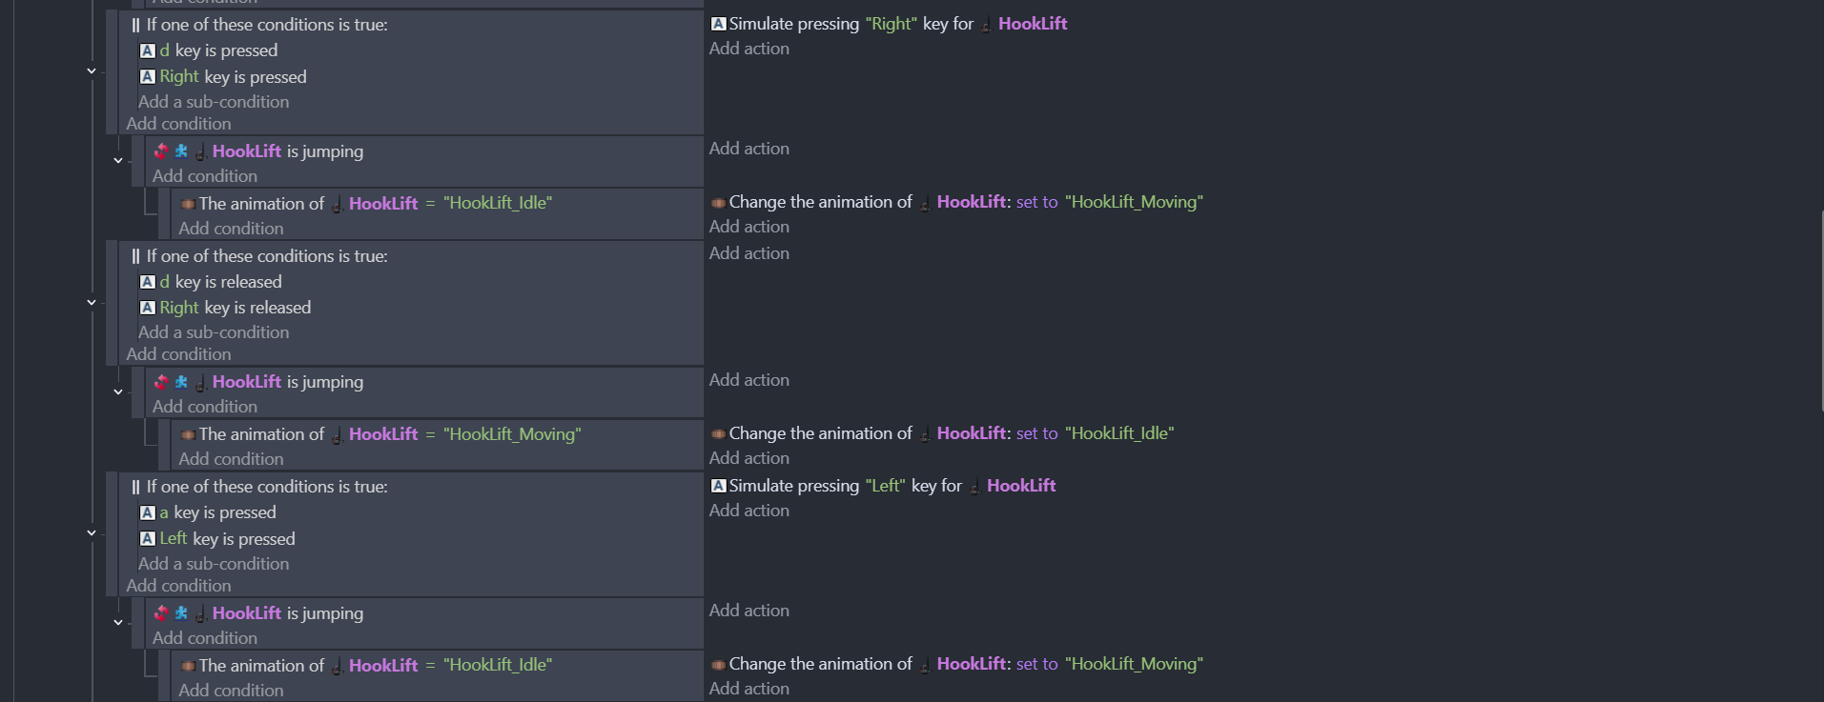Screen dimensions: 1824x702
Task: Click animation icon on set to "HookLift_Idle" action
Action: pos(719,433)
